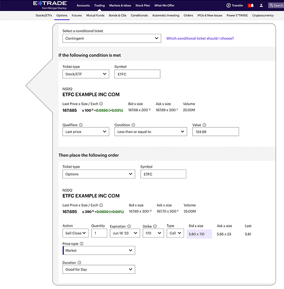
Task: Click Which conditional ticket should I choose link
Action: point(200,39)
